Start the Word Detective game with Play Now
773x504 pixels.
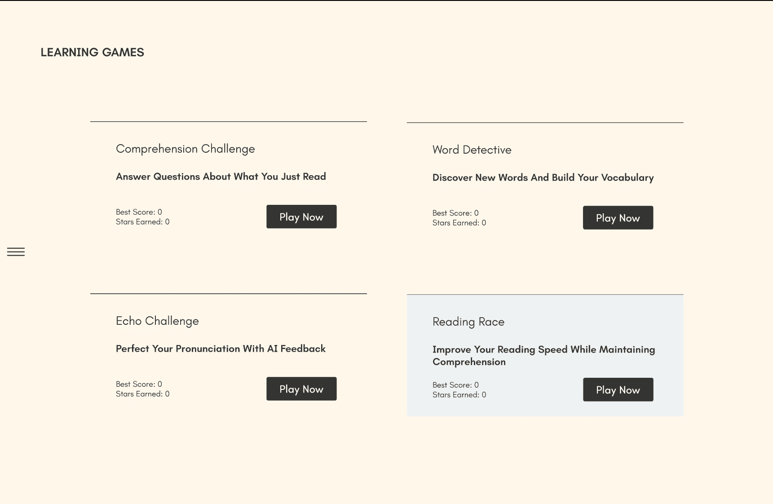618,218
